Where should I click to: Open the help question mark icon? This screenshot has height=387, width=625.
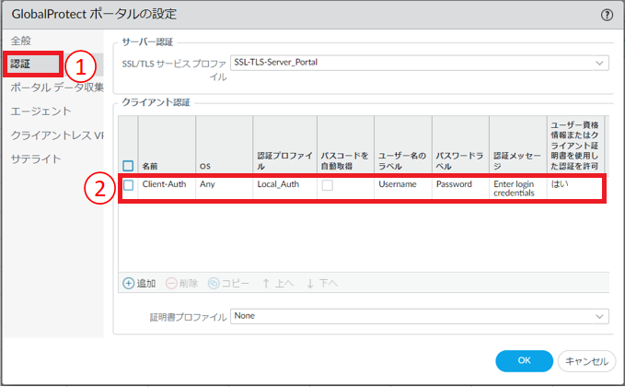pyautogui.click(x=607, y=15)
